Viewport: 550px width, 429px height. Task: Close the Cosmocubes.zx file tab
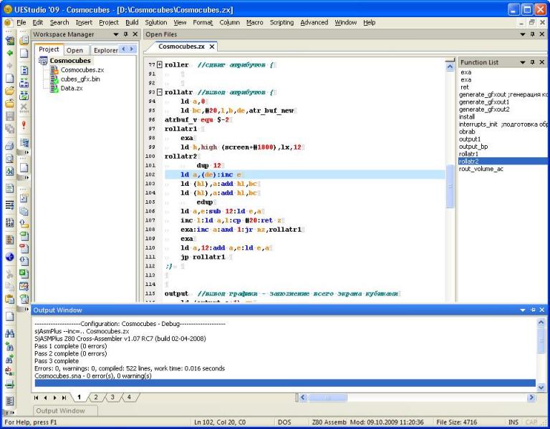pyautogui.click(x=212, y=46)
